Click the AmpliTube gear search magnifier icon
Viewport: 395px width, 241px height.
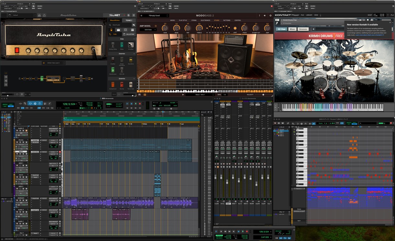pyautogui.click(x=110, y=25)
